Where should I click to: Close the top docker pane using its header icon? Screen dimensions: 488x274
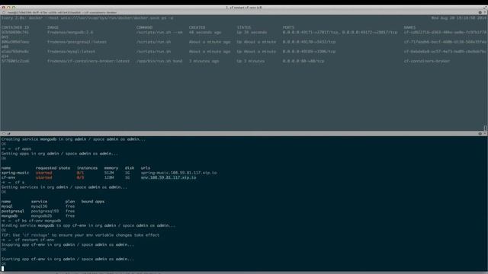click(x=4, y=12)
